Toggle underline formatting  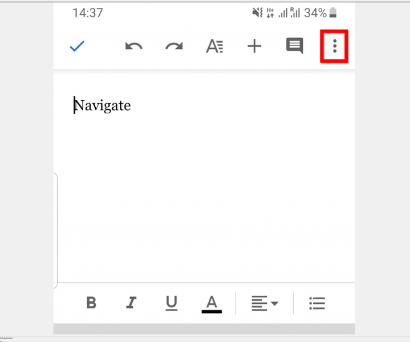tap(172, 303)
